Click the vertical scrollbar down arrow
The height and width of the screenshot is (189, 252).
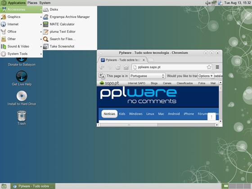pyautogui.click(x=220, y=121)
